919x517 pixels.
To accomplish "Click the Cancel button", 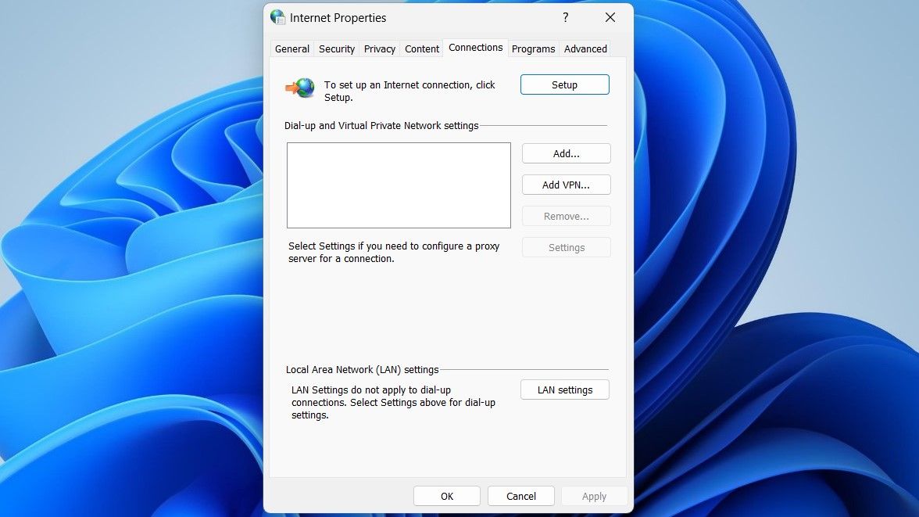I will (x=521, y=496).
